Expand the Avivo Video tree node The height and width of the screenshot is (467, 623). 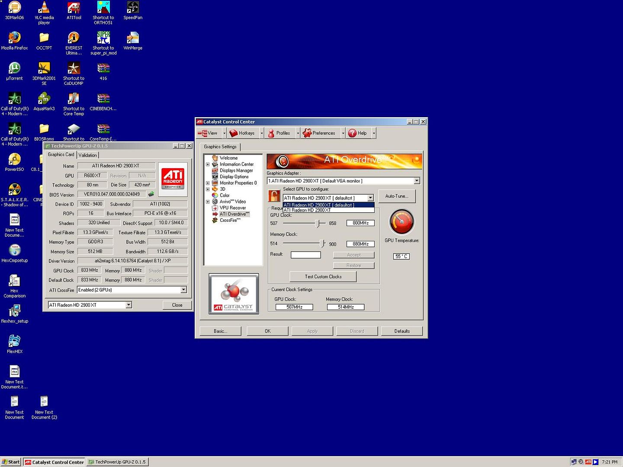(208, 202)
